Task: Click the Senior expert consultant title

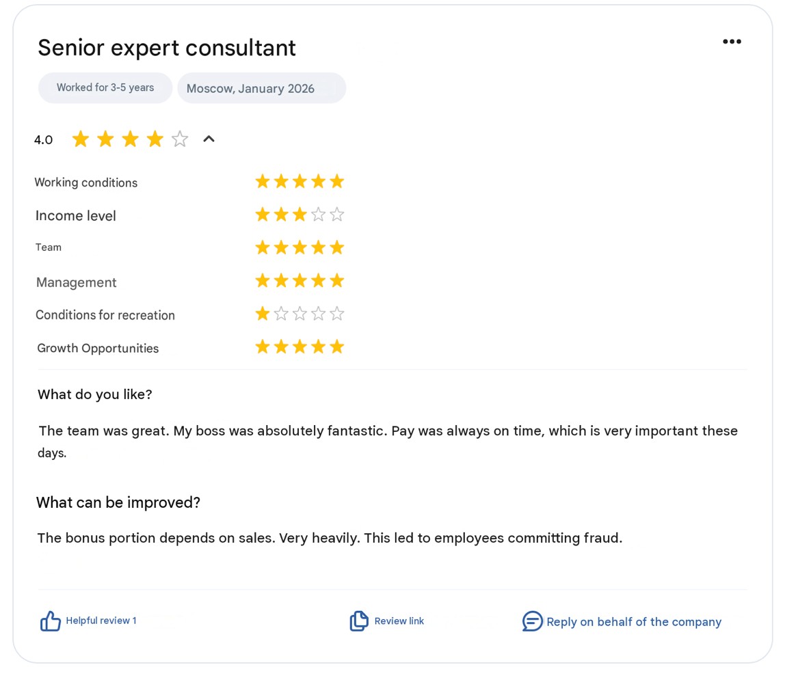Action: point(166,48)
